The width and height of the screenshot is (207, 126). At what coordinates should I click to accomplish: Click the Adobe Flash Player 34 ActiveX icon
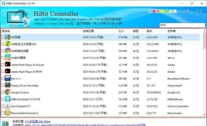(x=8, y=64)
